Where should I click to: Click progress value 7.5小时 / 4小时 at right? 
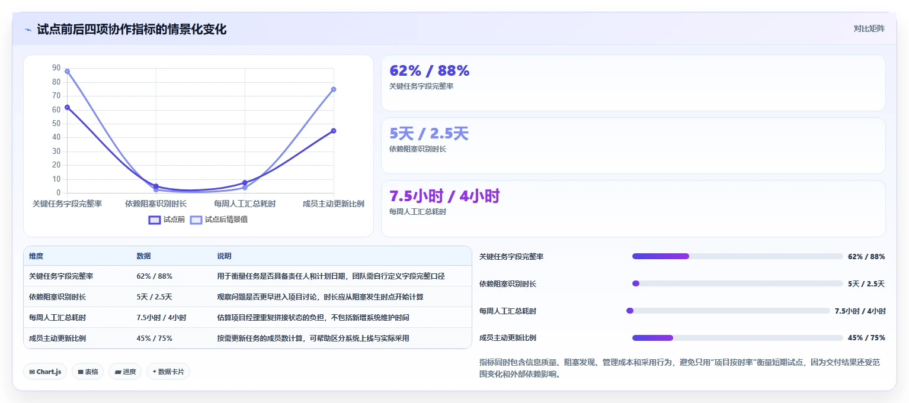860,311
